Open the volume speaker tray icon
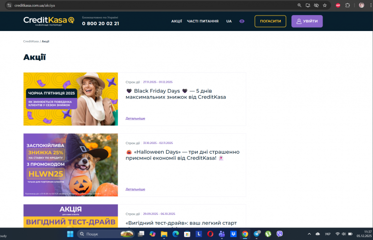This screenshot has width=373, height=240. [343, 234]
